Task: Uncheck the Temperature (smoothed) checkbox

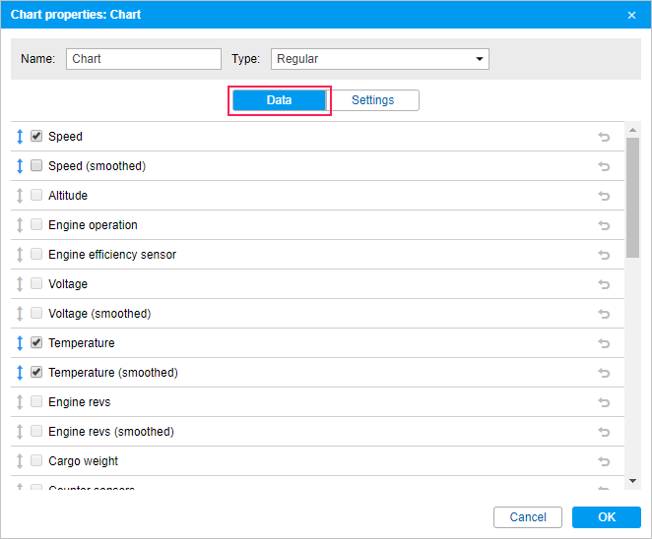Action: pyautogui.click(x=36, y=372)
